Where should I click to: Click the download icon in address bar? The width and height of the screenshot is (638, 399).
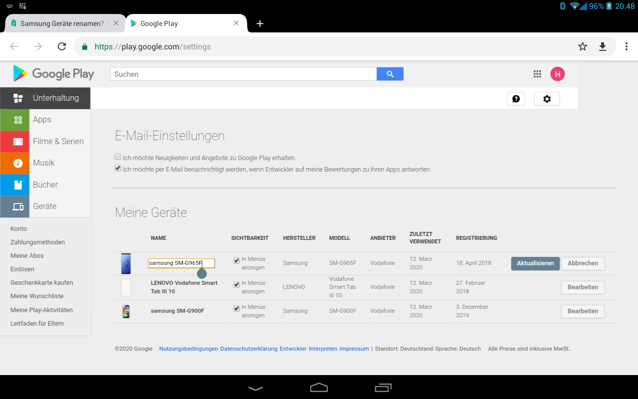603,46
